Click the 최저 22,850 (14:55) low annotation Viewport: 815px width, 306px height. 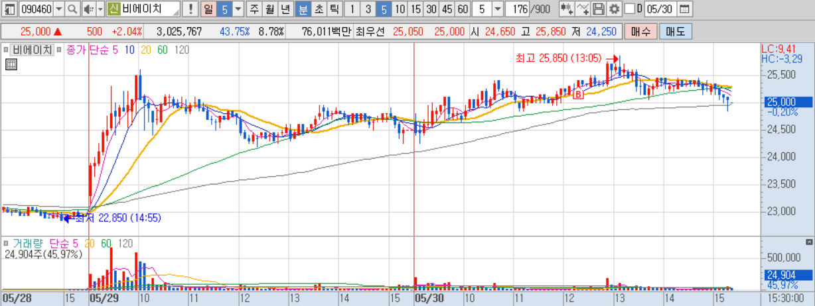click(x=117, y=217)
